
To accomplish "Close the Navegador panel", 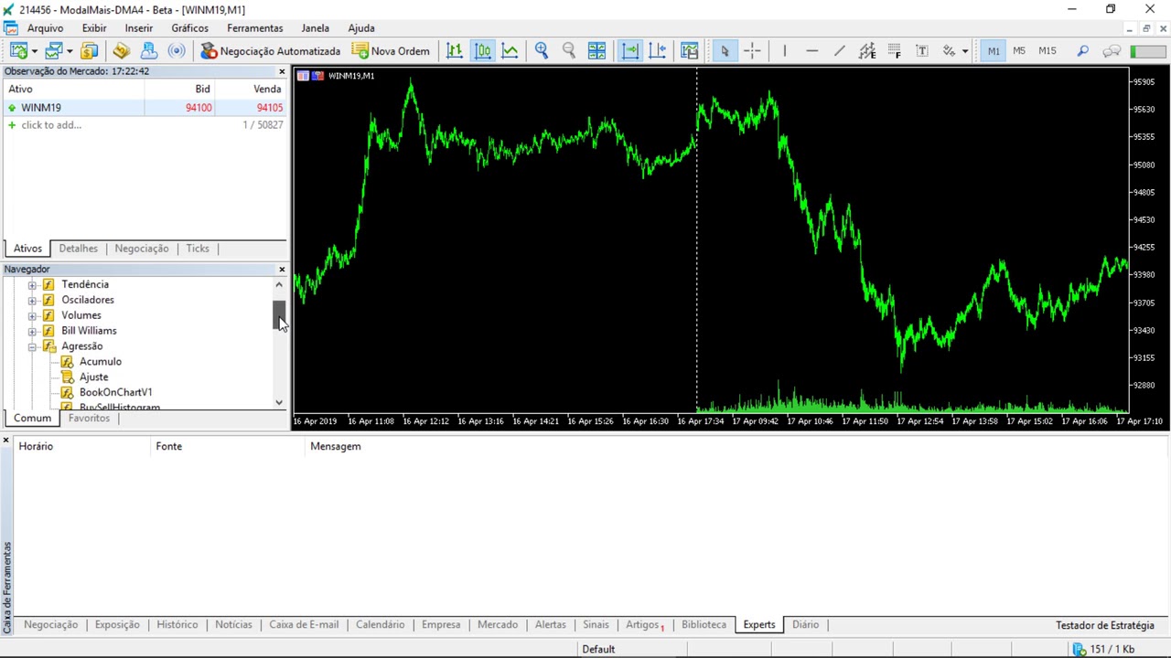I will click(x=282, y=270).
